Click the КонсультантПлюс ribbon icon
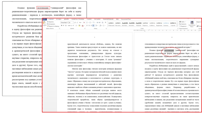202x114 pixels. tap(192, 23)
